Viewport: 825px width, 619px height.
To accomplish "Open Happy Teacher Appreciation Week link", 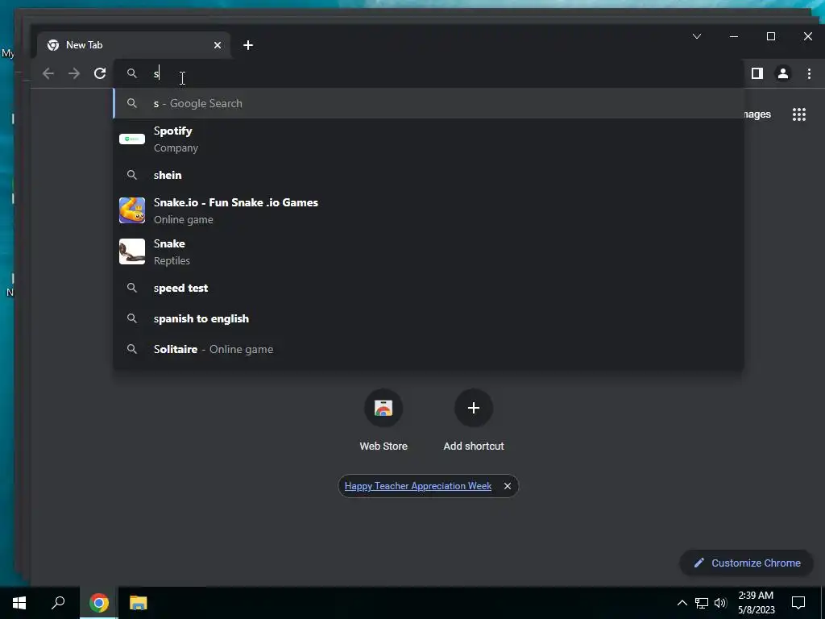I will (418, 486).
